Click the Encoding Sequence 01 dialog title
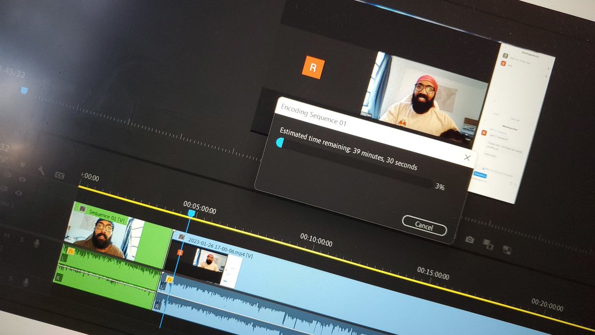 pos(313,115)
